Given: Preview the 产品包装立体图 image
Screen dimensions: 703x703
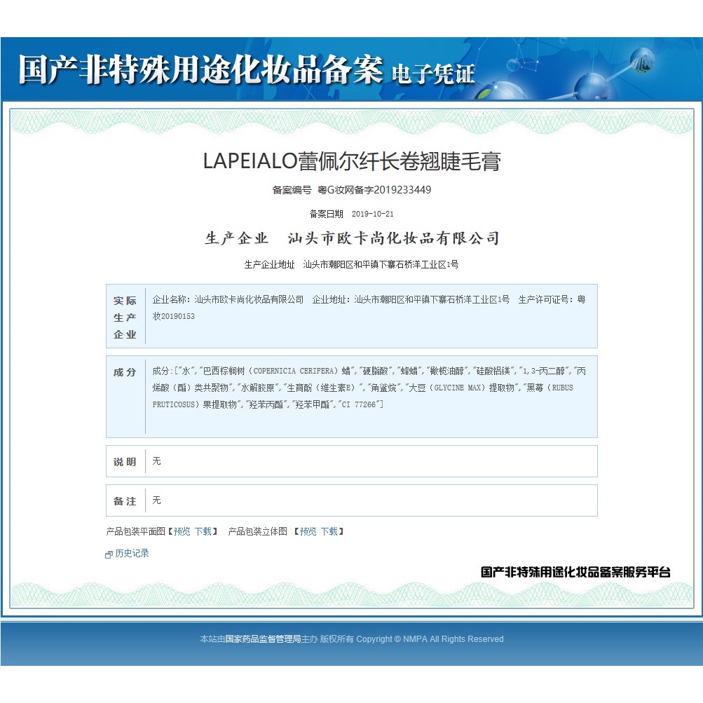Looking at the screenshot, I should coord(308,532).
